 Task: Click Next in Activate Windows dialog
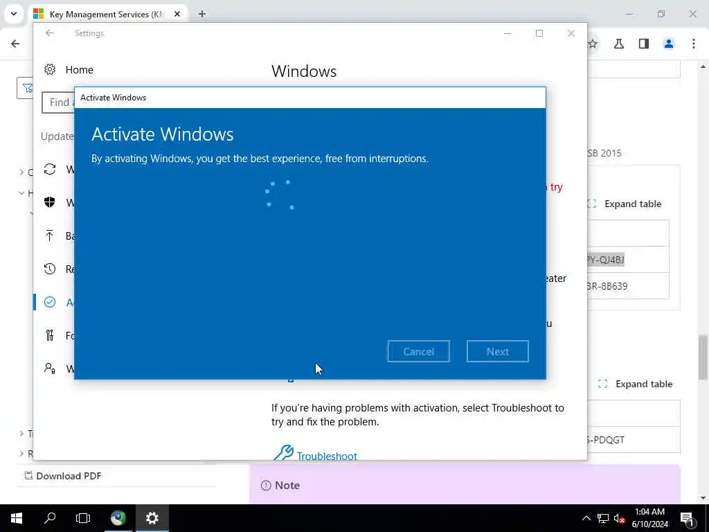coord(497,351)
